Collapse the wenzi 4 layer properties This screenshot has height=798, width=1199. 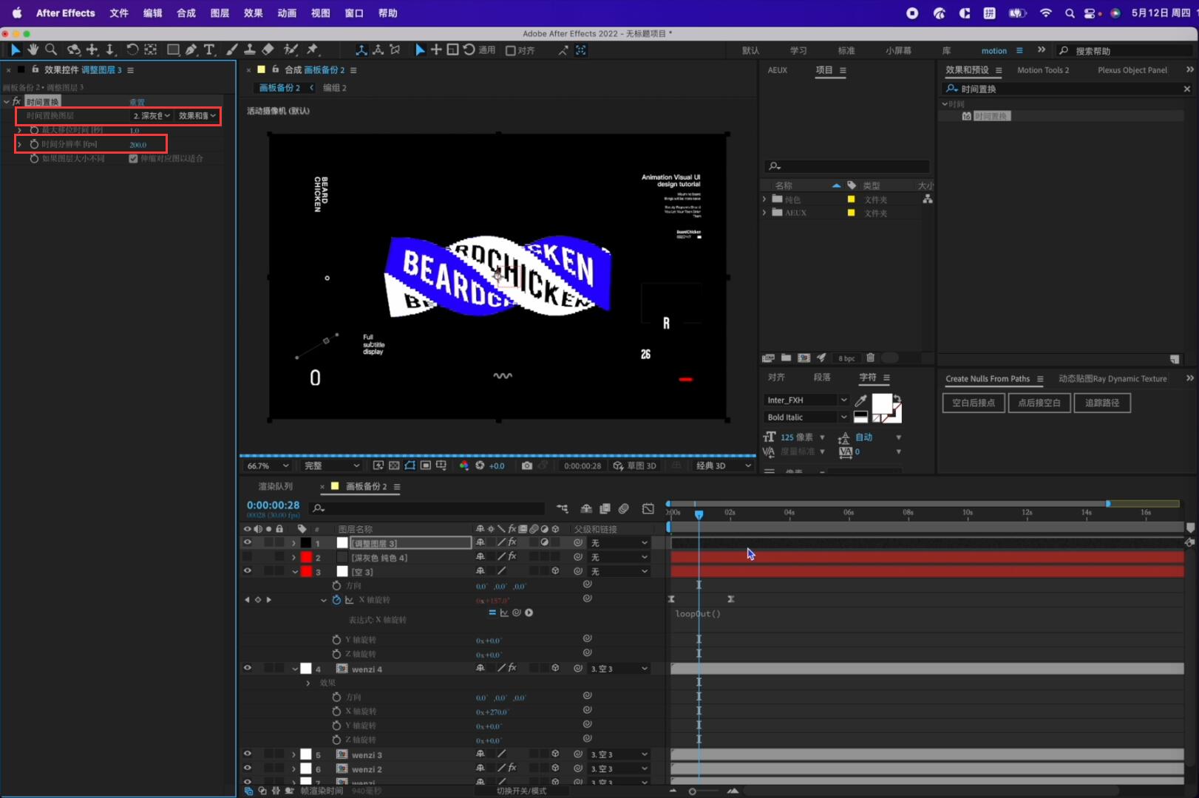295,669
